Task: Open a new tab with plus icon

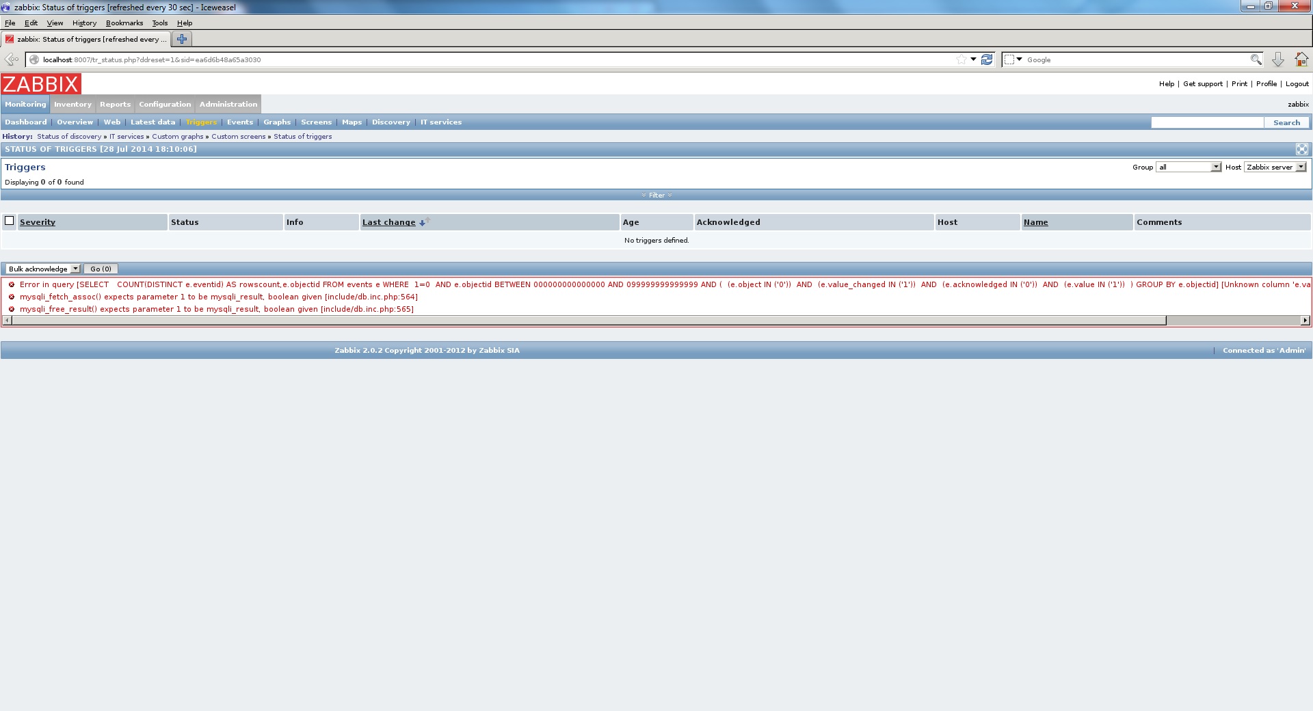Action: click(x=182, y=39)
